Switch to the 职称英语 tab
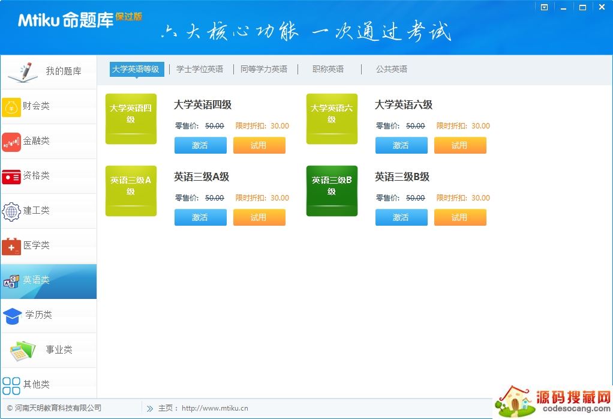Viewport: 613px width, 419px height. (x=328, y=69)
